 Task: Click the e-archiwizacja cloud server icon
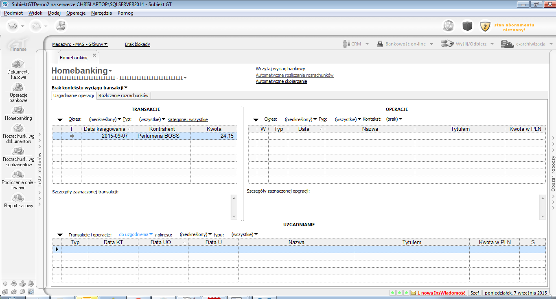[x=507, y=44]
